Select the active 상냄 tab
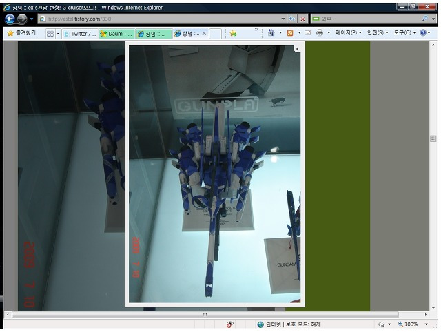The width and height of the screenshot is (441, 332). pyautogui.click(x=187, y=34)
